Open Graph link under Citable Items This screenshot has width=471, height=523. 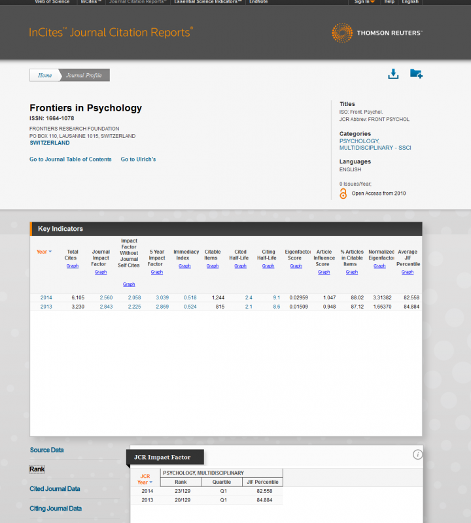[213, 266]
